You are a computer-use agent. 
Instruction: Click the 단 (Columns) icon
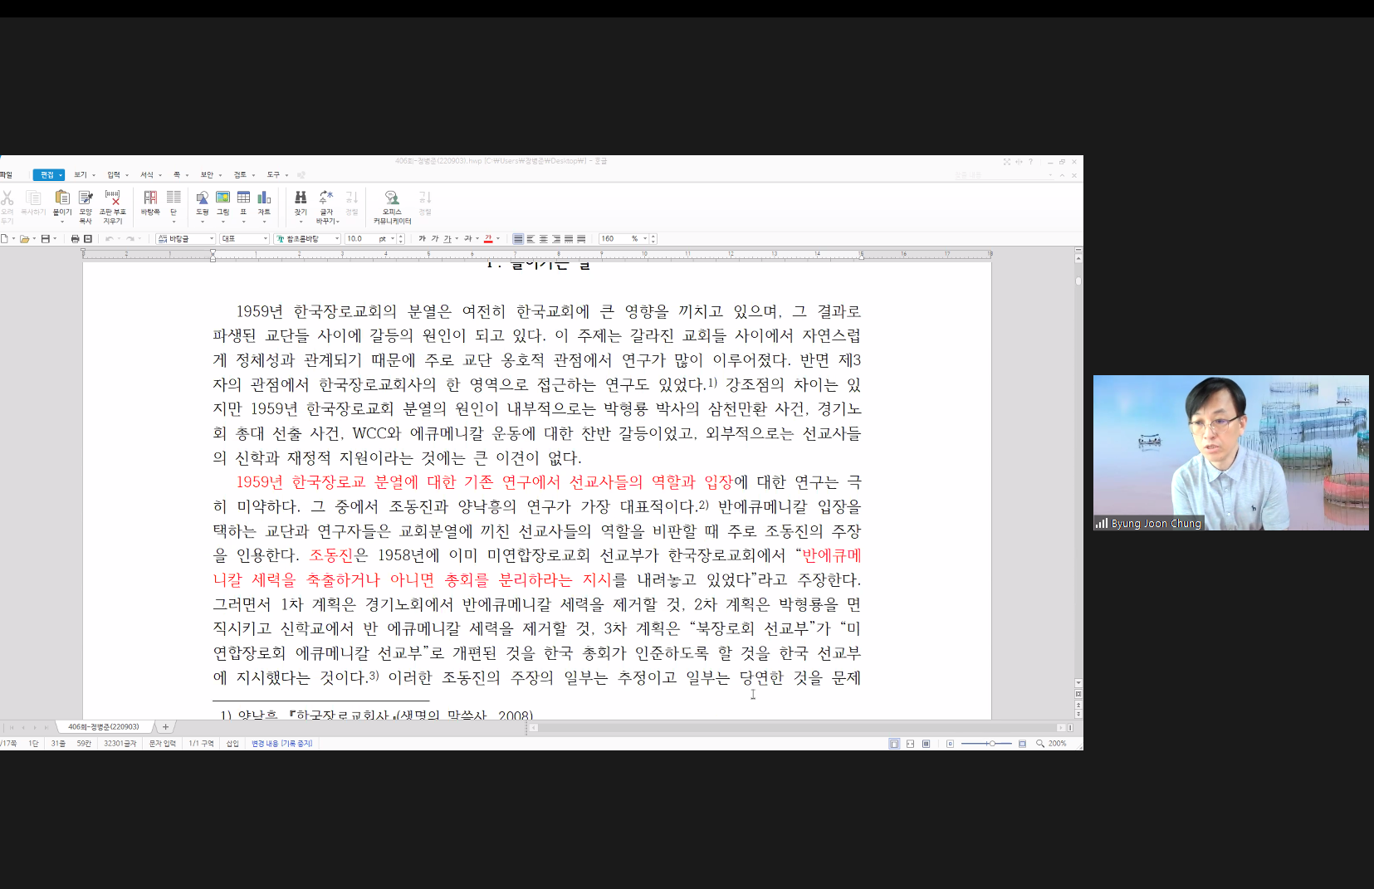click(174, 198)
